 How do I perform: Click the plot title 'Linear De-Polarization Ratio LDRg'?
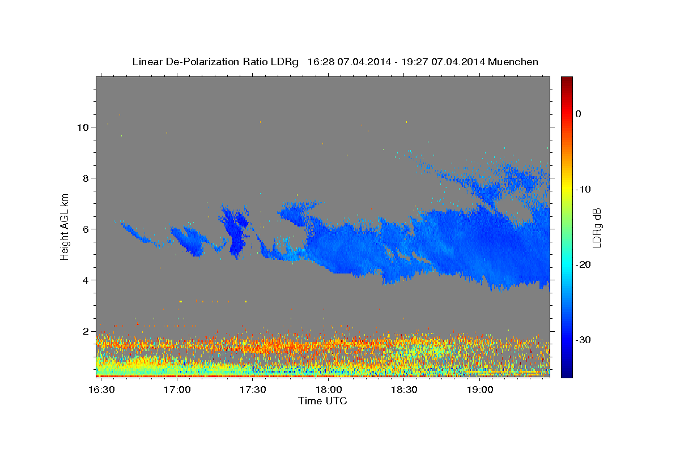(x=215, y=62)
